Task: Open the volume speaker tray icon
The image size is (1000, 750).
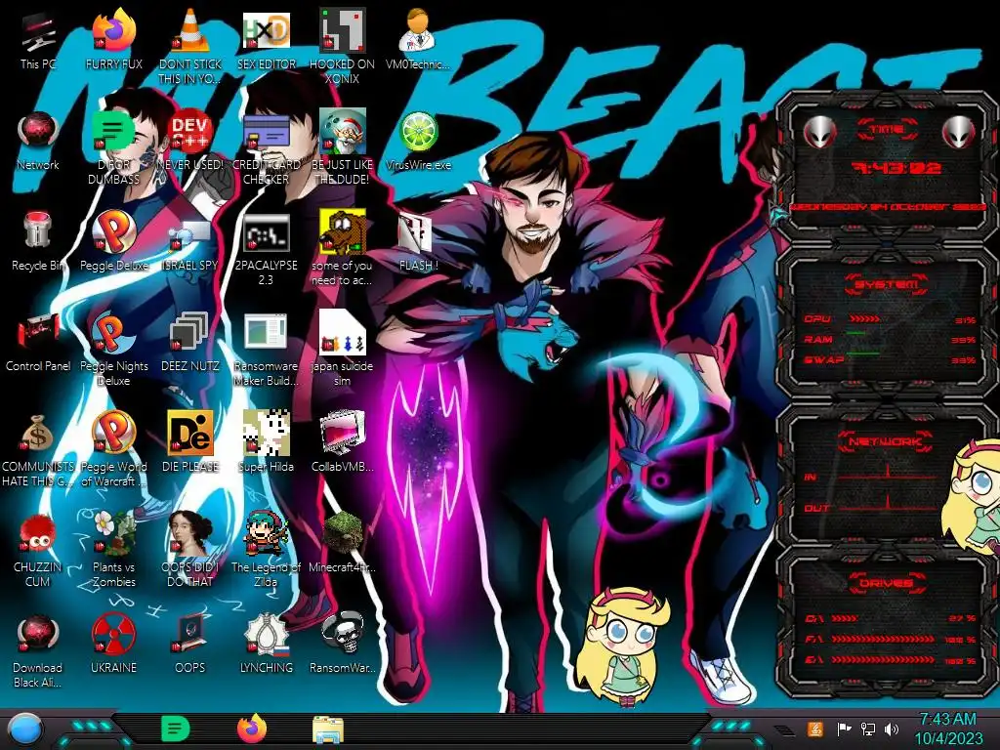Action: 892,729
